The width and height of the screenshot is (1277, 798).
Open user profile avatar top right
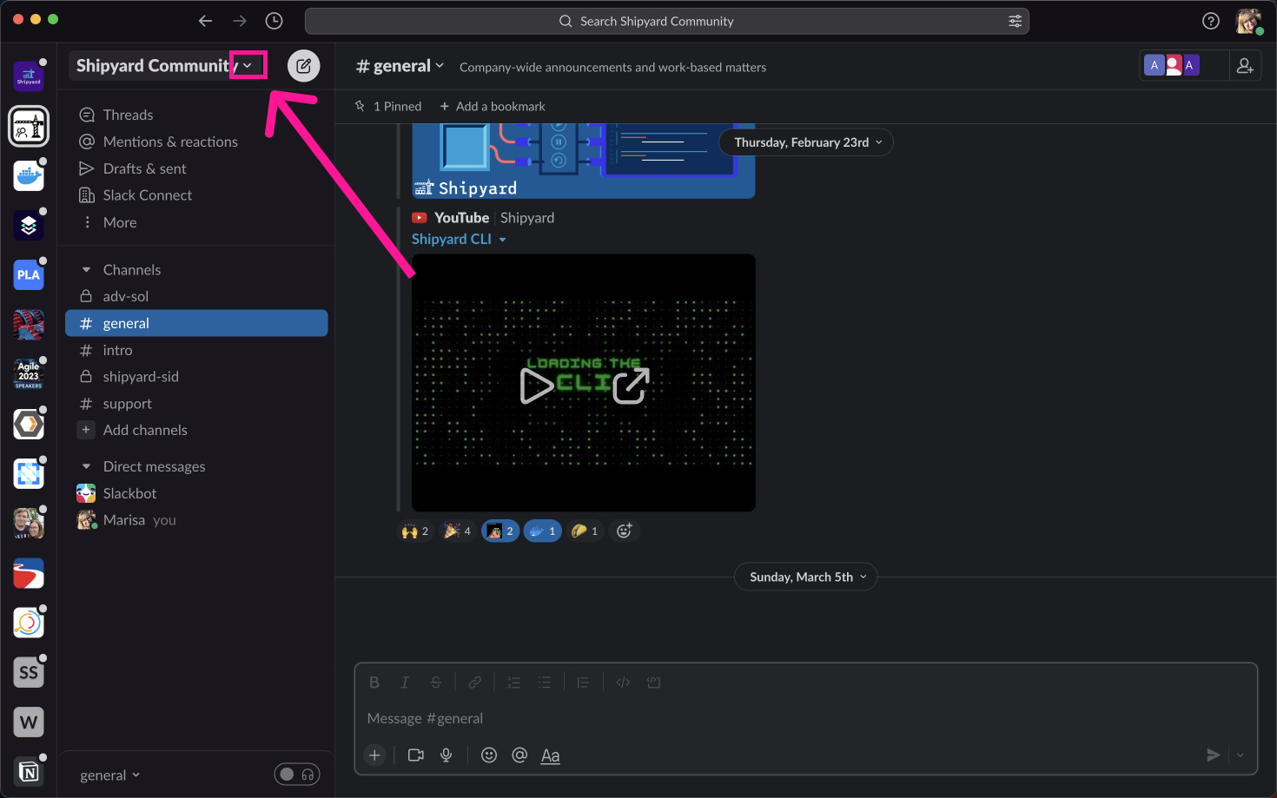click(1248, 21)
